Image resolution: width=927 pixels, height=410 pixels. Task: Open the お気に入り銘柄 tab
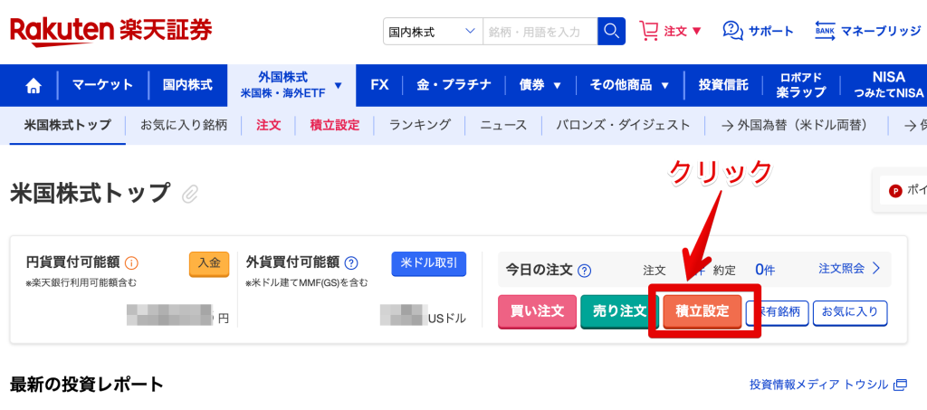(184, 125)
